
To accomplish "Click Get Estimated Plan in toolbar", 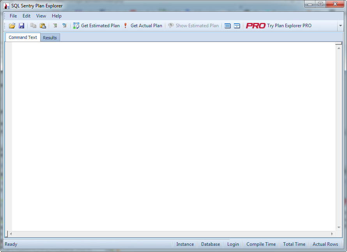I will pyautogui.click(x=96, y=26).
